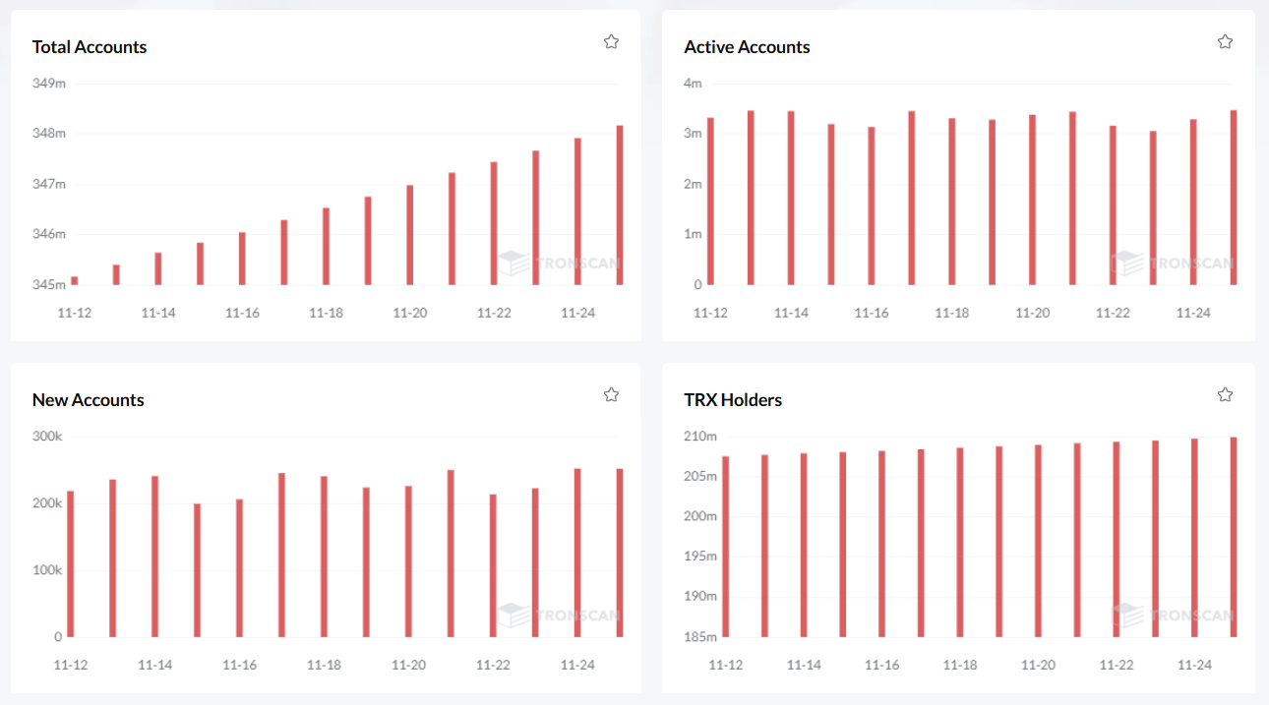The width and height of the screenshot is (1269, 705).
Task: Click the last bar in Total Accounts
Action: [x=620, y=206]
